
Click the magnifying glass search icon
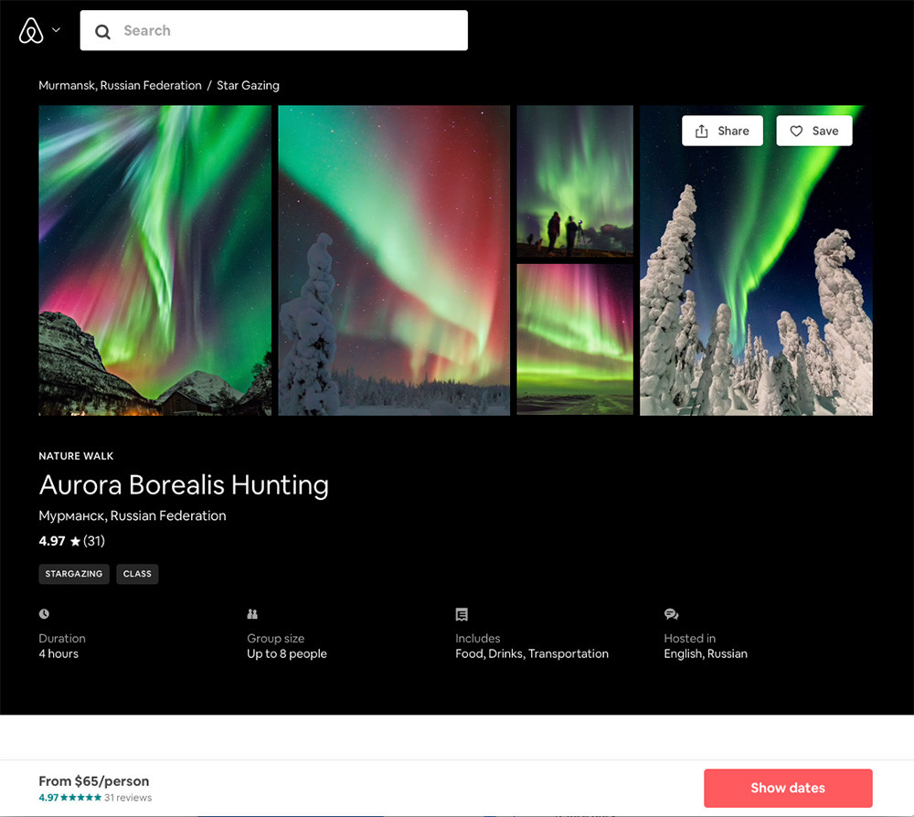pos(102,31)
